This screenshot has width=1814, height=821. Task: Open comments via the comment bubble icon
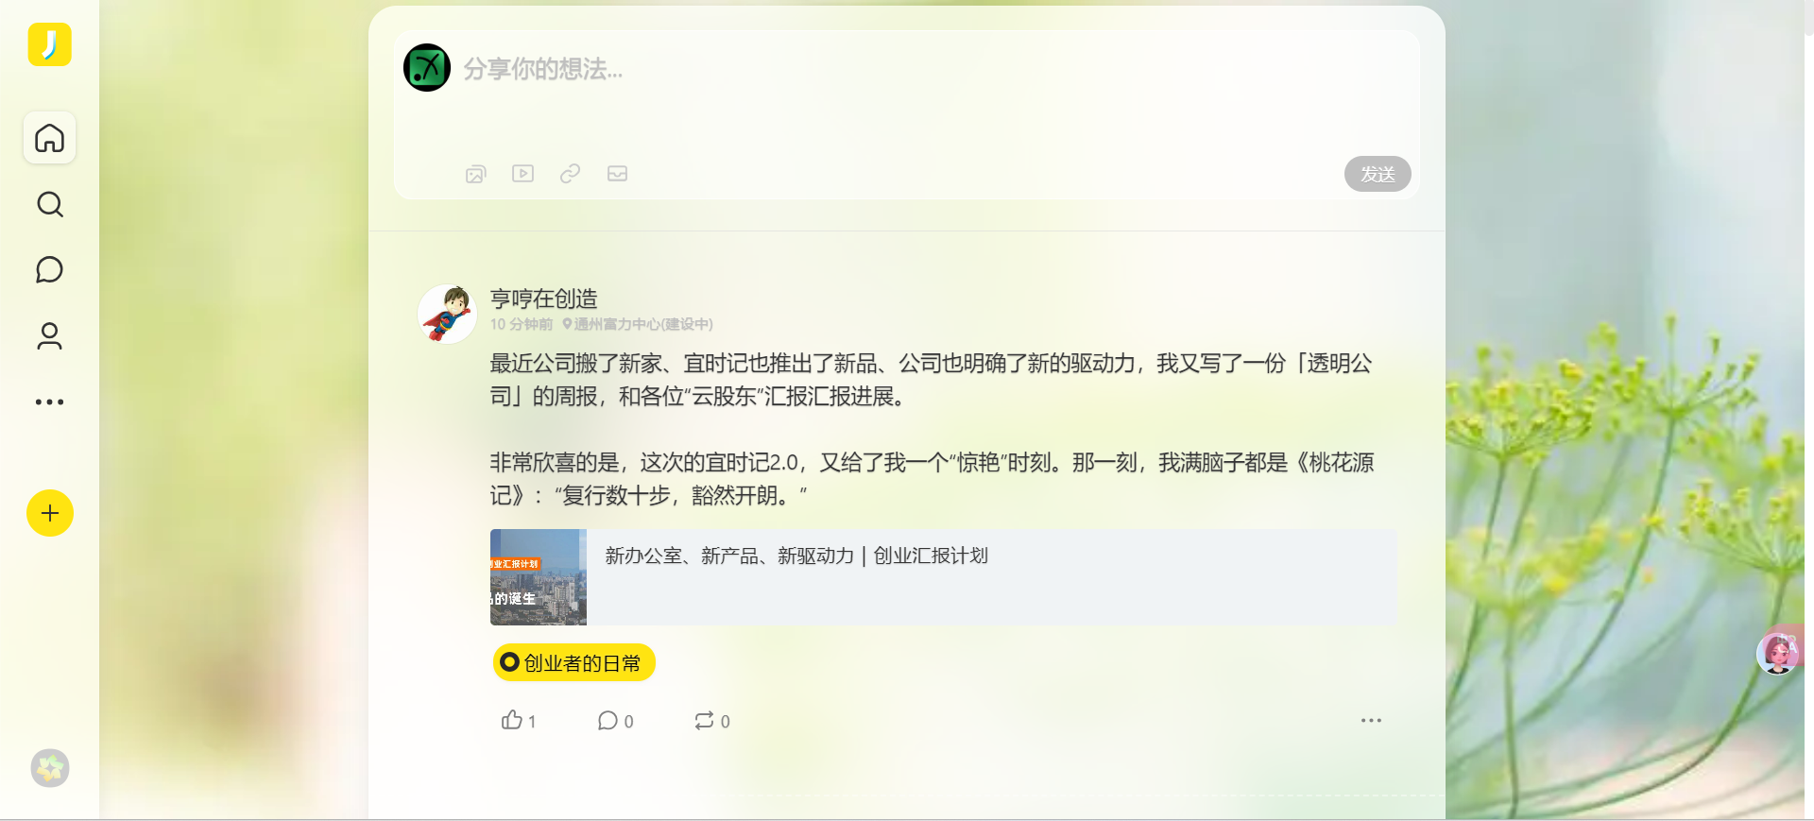coord(615,721)
